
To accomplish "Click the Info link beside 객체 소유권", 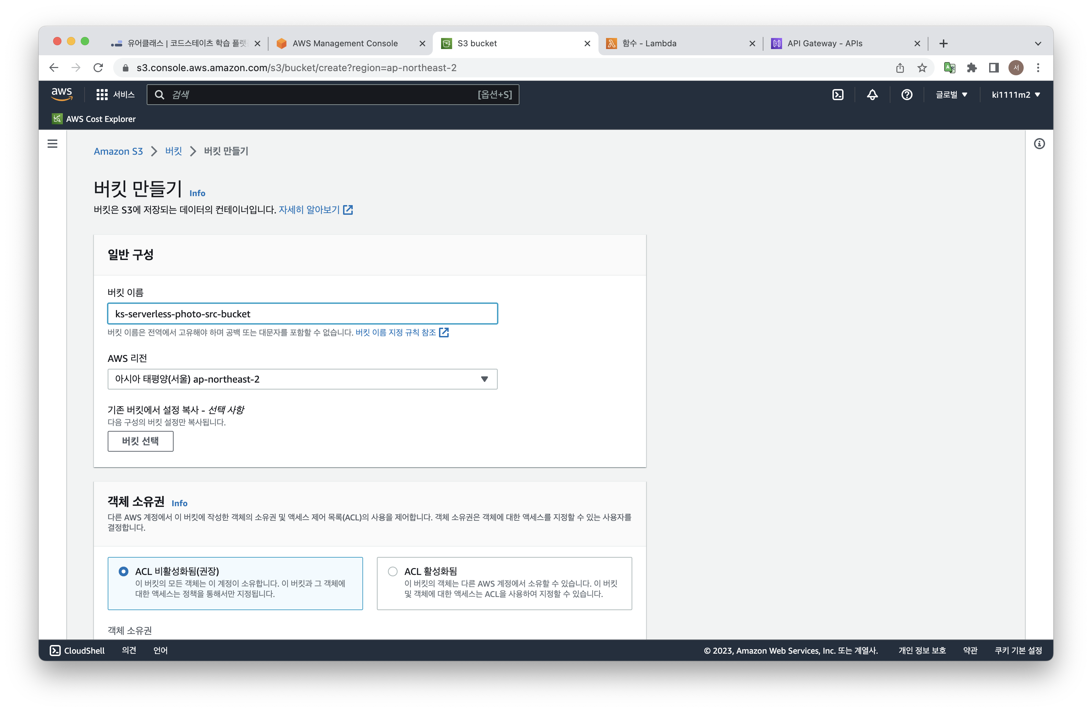I will (179, 503).
